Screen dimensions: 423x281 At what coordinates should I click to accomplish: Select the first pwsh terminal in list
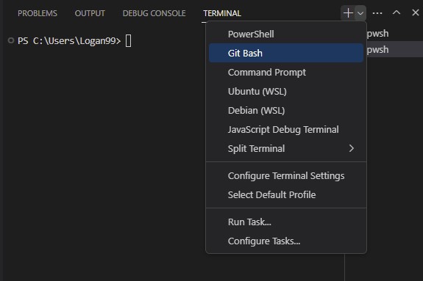(x=394, y=34)
